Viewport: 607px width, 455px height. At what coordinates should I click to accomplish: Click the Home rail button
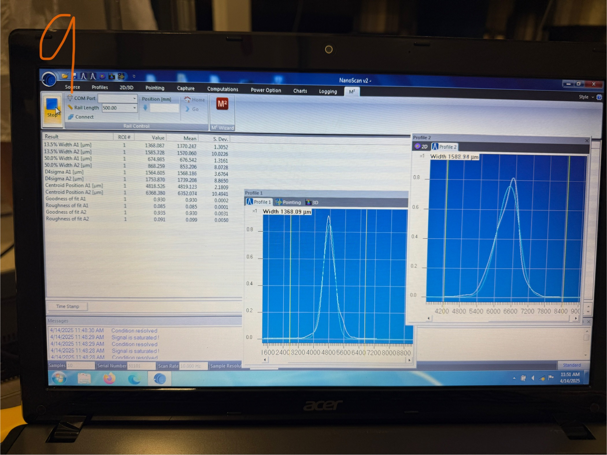tap(195, 100)
